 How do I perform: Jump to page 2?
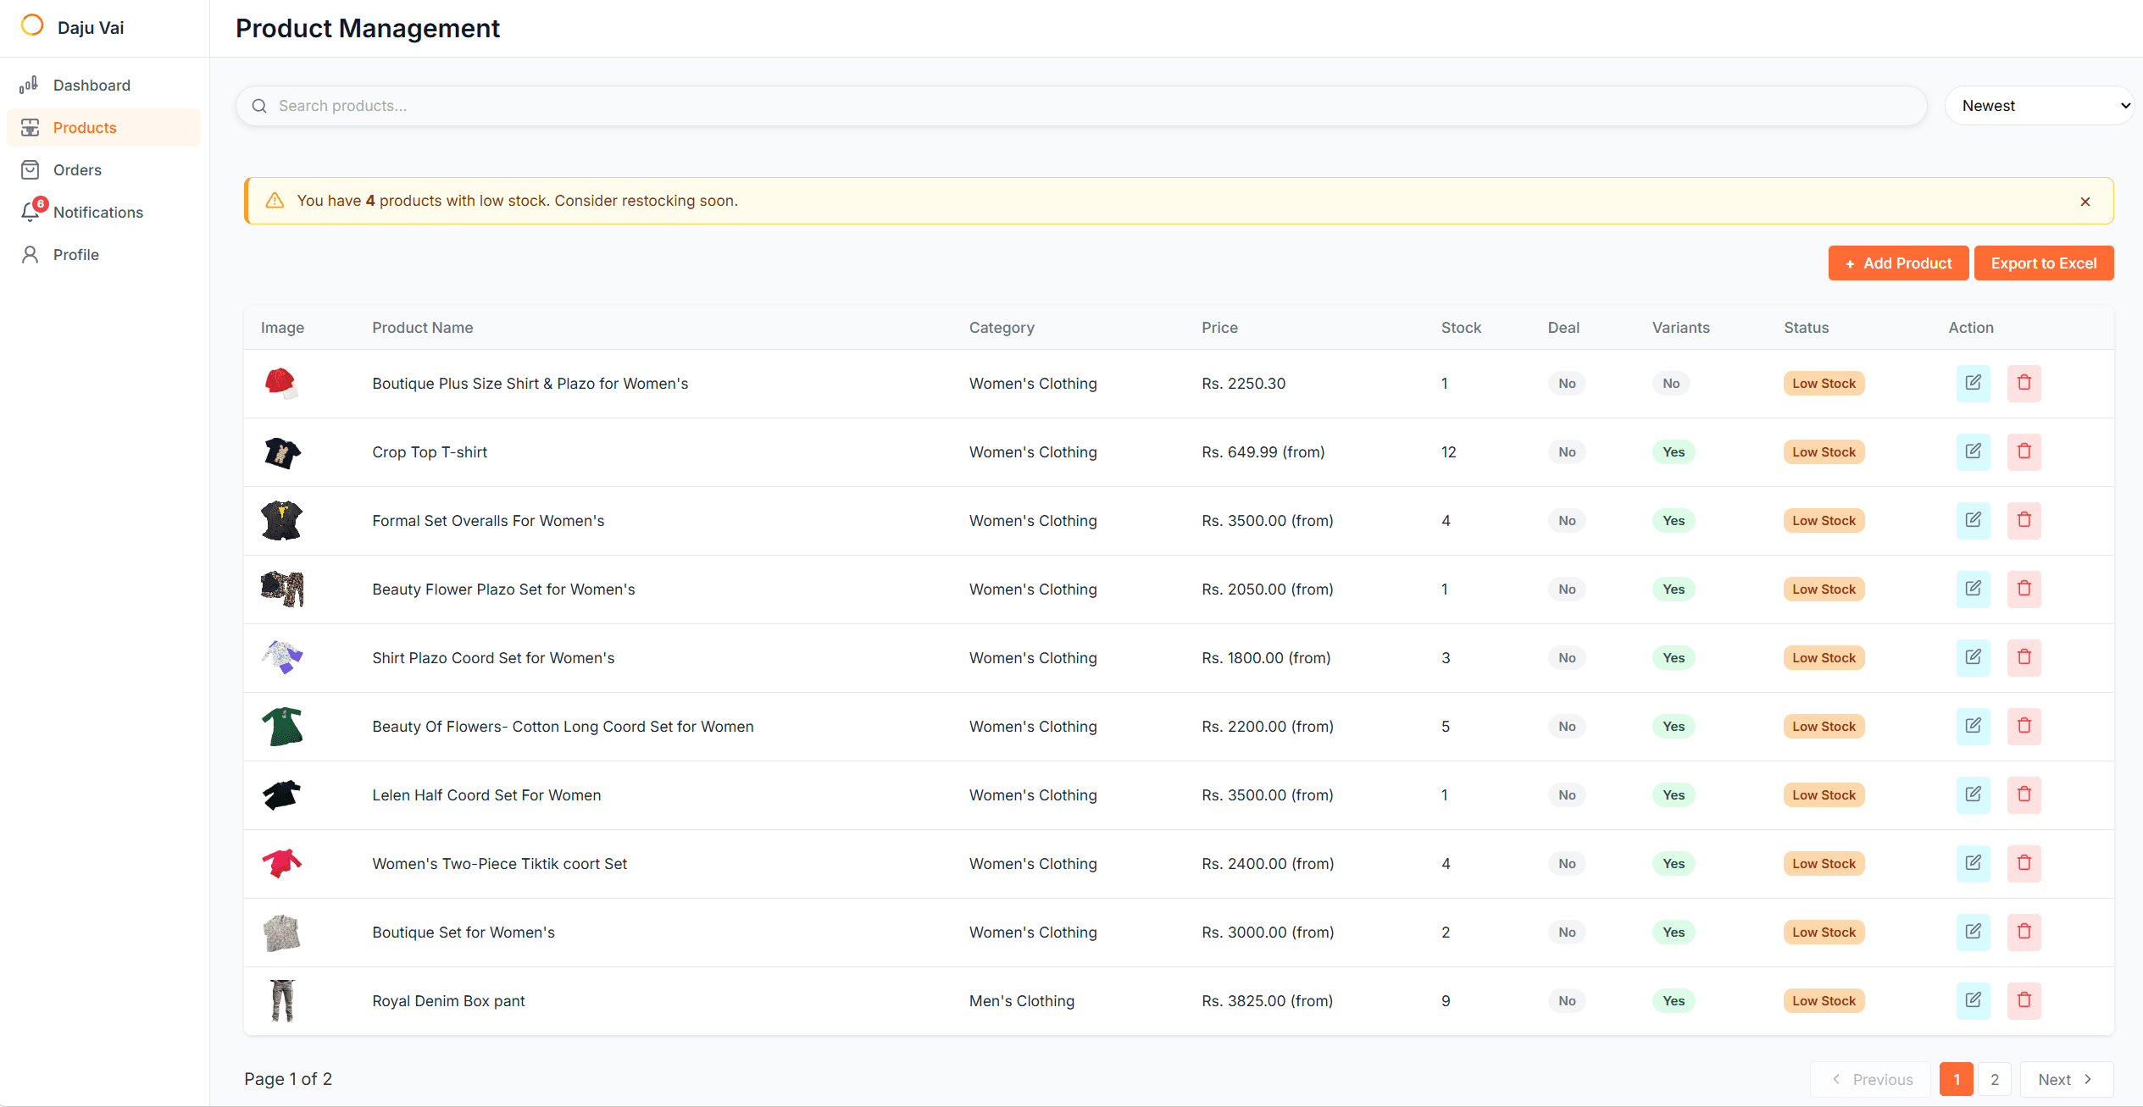1995,1079
